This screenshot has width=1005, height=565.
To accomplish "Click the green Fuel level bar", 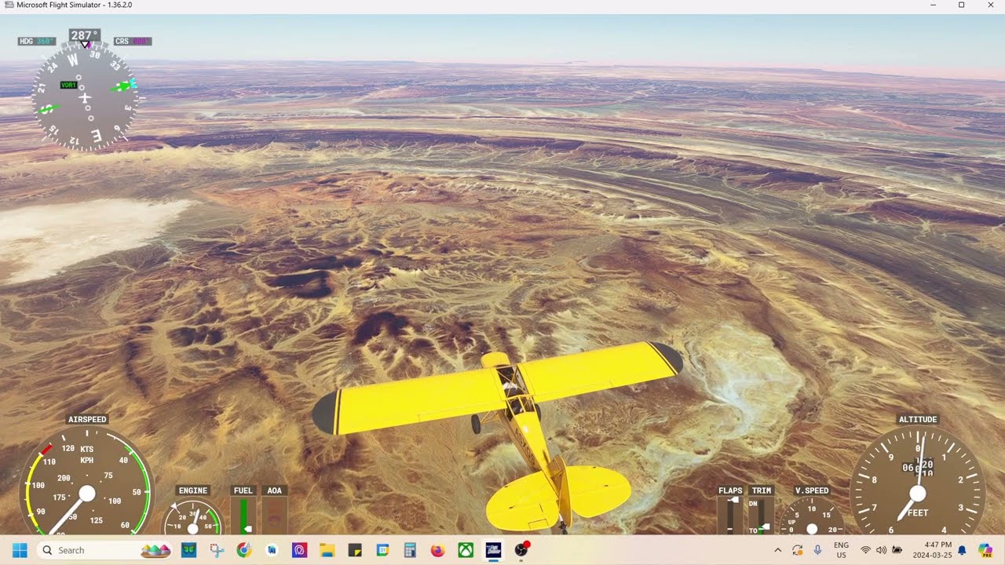I will pyautogui.click(x=243, y=516).
